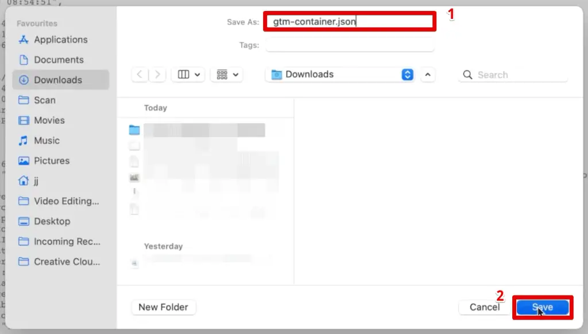
Task: Expand the view style dropdown arrow
Action: pyautogui.click(x=196, y=74)
